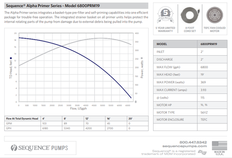The height and width of the screenshot is (158, 232).
Task: Click the Flow, USgph axis label
Action: point(72,109)
